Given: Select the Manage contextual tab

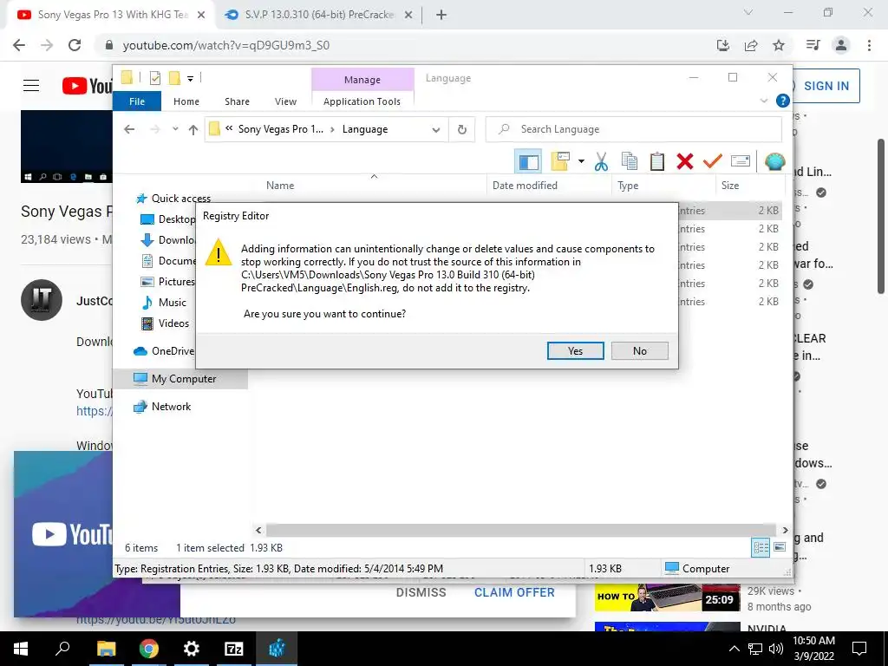Looking at the screenshot, I should click(x=362, y=80).
